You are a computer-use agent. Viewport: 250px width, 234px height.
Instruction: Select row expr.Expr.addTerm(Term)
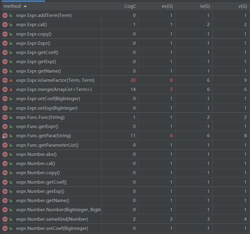click(125, 15)
